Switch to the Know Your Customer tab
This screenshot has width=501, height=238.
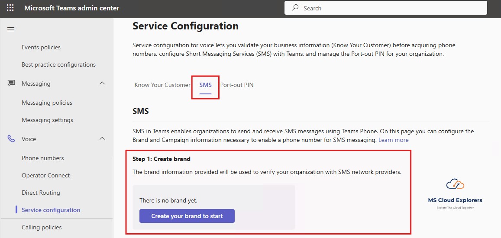tap(162, 85)
